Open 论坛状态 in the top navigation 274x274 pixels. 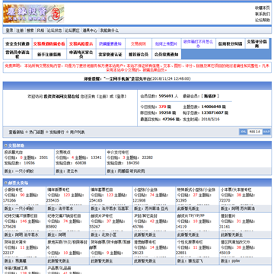pyautogui.click(x=54, y=30)
